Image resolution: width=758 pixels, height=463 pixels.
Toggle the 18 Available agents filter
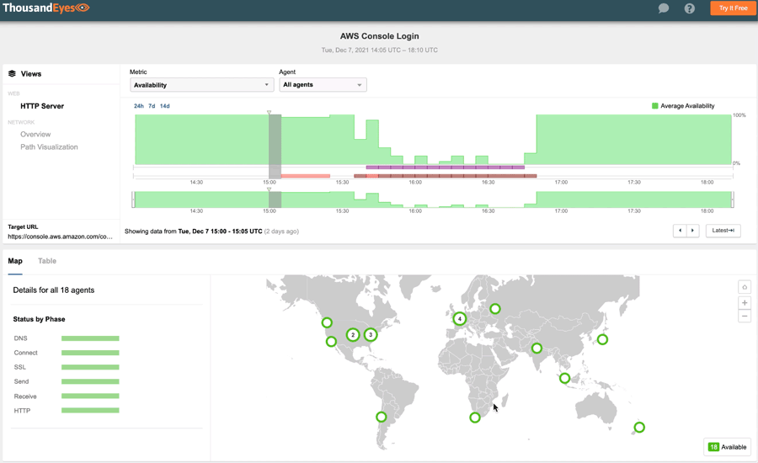click(x=727, y=447)
